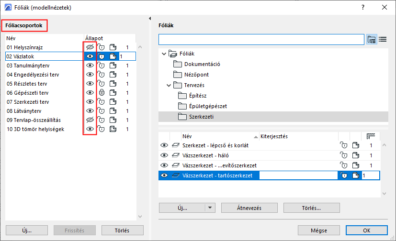Hide the 07 Szerkezeti terv layer combination
This screenshot has width=396, height=241.
[90, 102]
